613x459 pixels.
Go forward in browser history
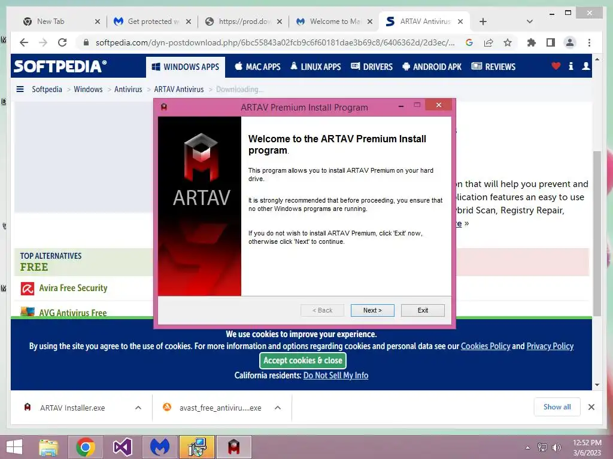43,42
